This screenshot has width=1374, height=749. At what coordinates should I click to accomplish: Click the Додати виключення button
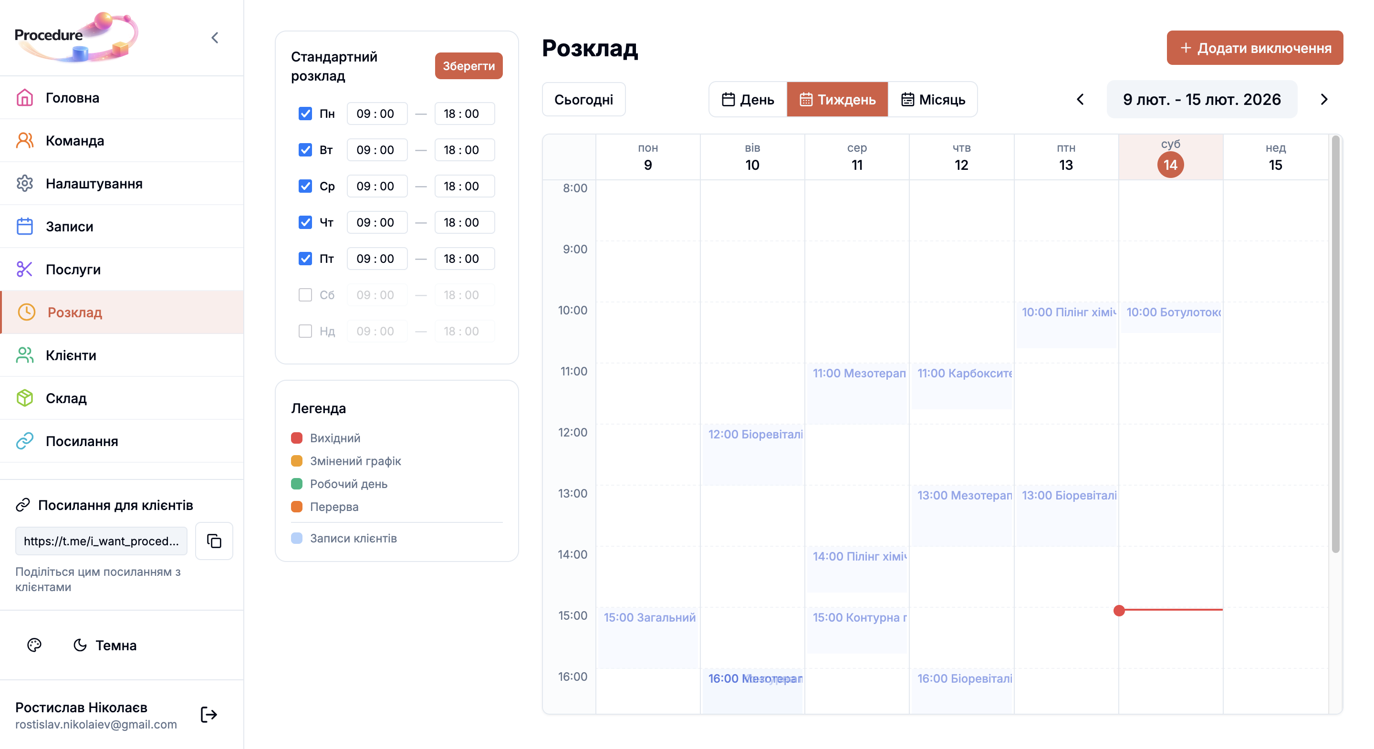click(1255, 48)
